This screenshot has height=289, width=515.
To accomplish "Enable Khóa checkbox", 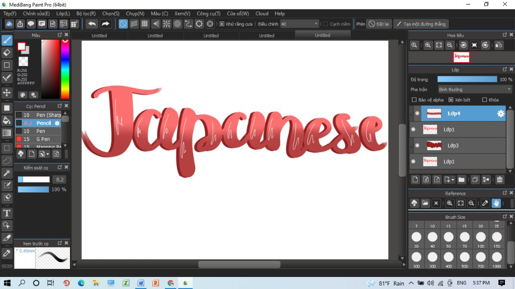I will [484, 100].
